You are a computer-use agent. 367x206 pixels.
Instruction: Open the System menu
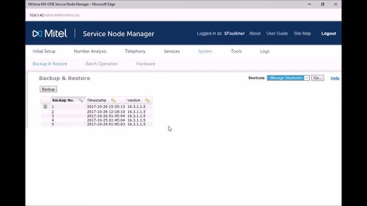(x=205, y=51)
